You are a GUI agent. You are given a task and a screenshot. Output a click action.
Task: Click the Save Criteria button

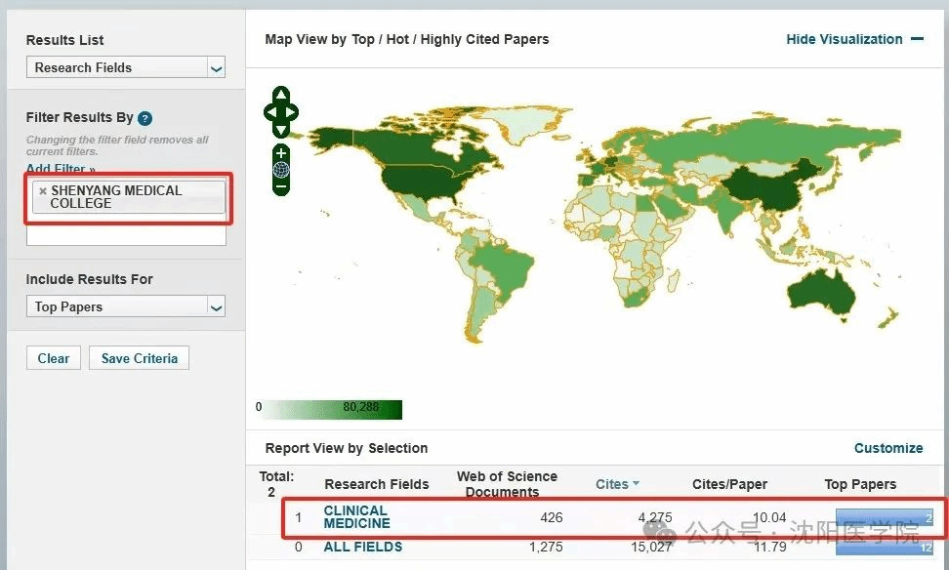139,358
